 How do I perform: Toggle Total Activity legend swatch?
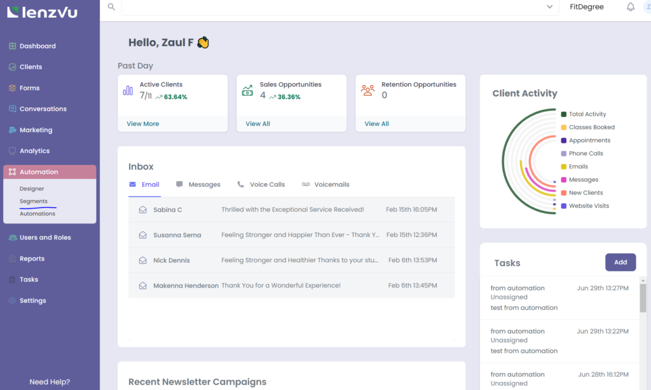point(564,114)
